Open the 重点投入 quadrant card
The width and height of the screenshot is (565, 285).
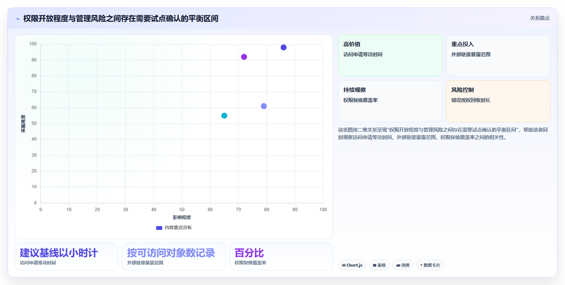tap(498, 55)
